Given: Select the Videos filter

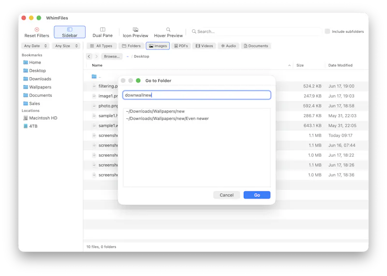Looking at the screenshot, I should (x=204, y=46).
